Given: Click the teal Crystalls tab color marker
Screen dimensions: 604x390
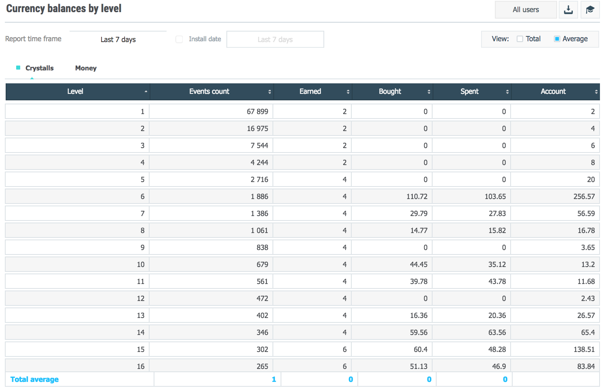Looking at the screenshot, I should pyautogui.click(x=18, y=68).
